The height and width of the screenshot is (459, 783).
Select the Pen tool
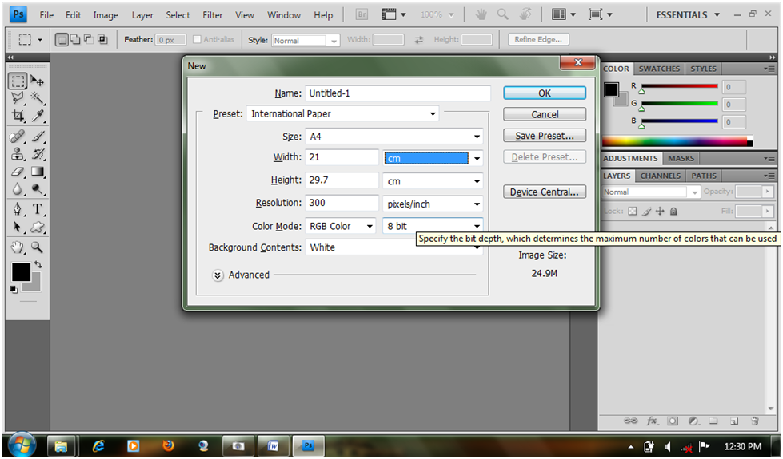(x=18, y=209)
